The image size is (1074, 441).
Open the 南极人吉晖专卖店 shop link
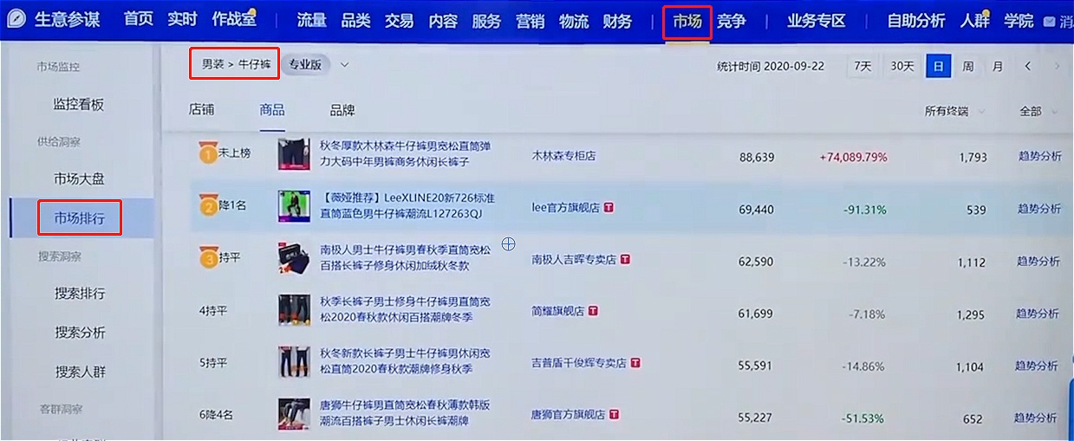573,259
